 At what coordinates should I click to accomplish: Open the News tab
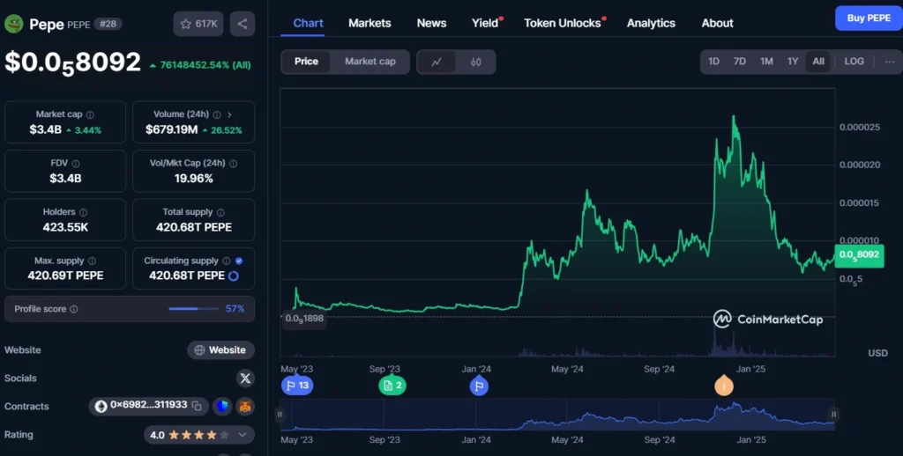pyautogui.click(x=431, y=23)
